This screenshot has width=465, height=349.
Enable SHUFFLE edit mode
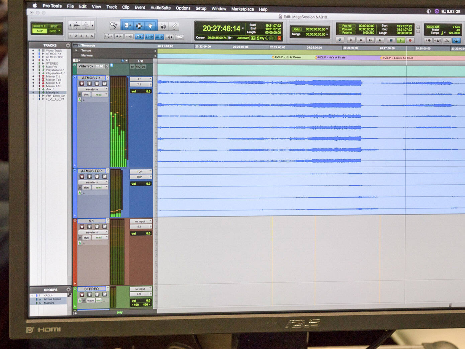[39, 26]
